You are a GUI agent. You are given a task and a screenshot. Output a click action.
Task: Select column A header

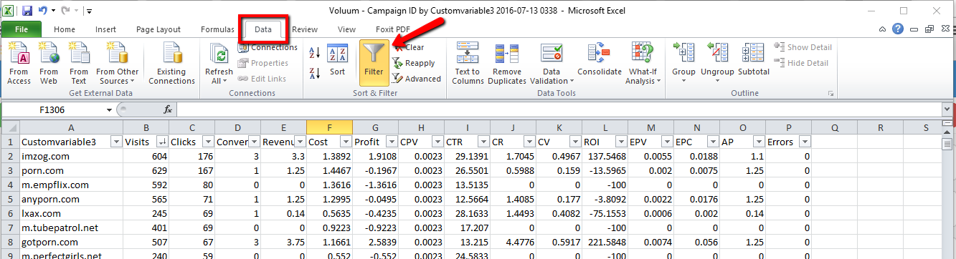click(71, 127)
